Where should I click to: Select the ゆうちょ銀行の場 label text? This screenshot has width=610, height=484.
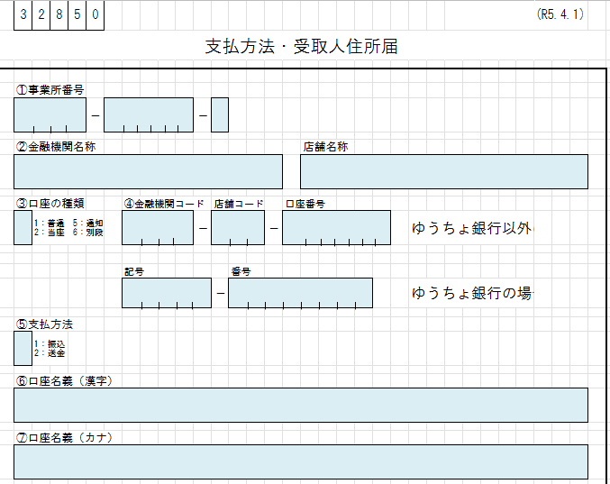coord(472,293)
